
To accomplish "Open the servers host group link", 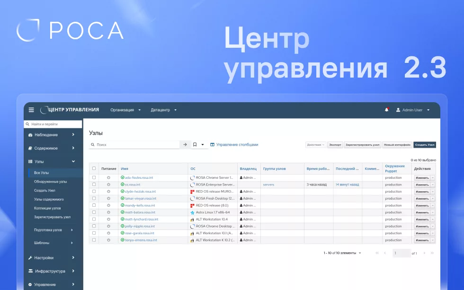I will click(x=268, y=185).
